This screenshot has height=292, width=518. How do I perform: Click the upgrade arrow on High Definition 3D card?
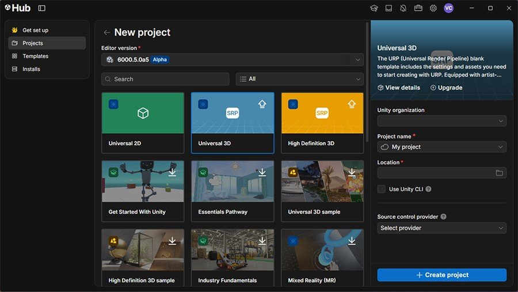tap(352, 104)
